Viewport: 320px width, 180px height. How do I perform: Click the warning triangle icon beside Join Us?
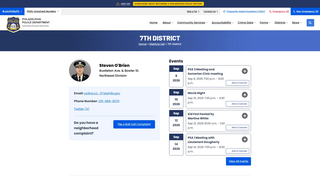(x=118, y=4)
